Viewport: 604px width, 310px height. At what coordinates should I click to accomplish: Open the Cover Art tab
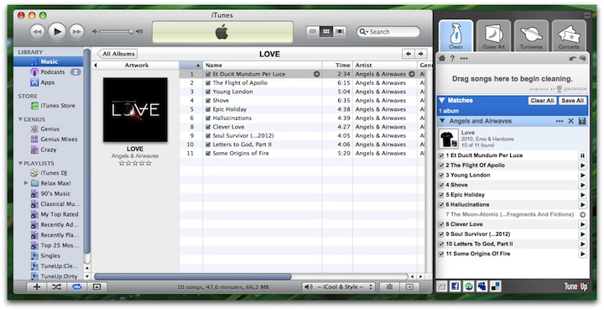[493, 35]
